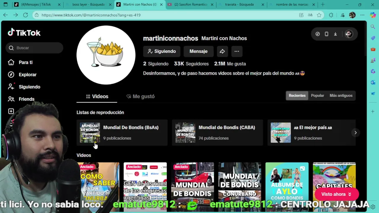Advance playlists with the right chevron

(356, 133)
